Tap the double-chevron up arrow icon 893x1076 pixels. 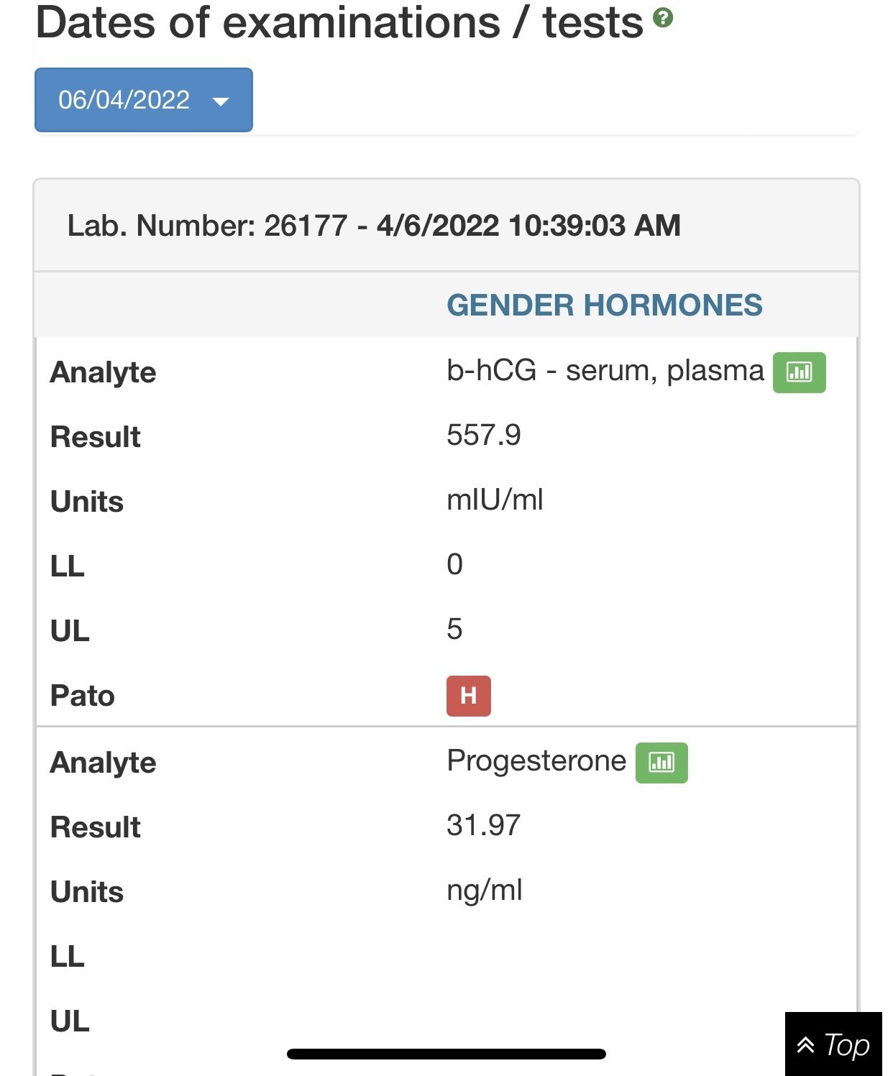[806, 1045]
